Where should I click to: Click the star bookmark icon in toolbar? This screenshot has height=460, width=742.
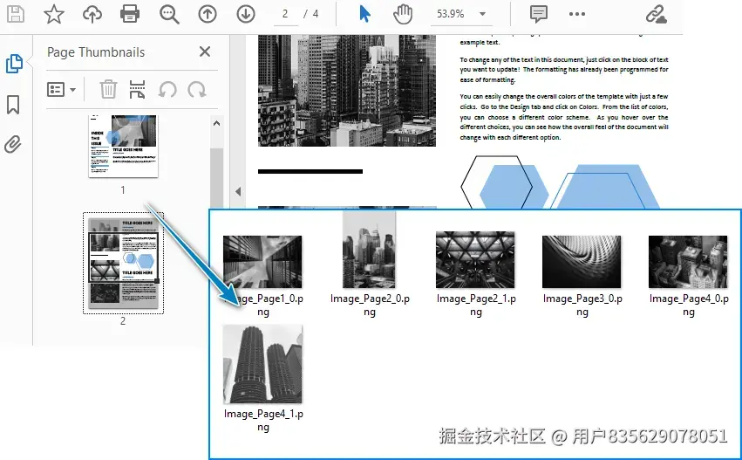click(x=54, y=14)
